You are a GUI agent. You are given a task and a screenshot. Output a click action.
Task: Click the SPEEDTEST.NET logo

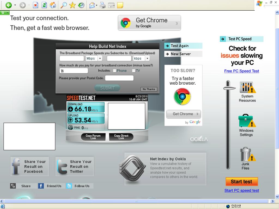(81, 98)
